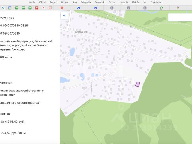Open the TripAdvisor favorites bookmark
Viewport: 192px width, 144px height.
pos(156,2)
